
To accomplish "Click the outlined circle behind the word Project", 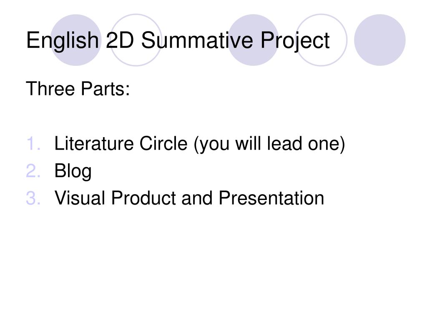I will tap(321, 40).
